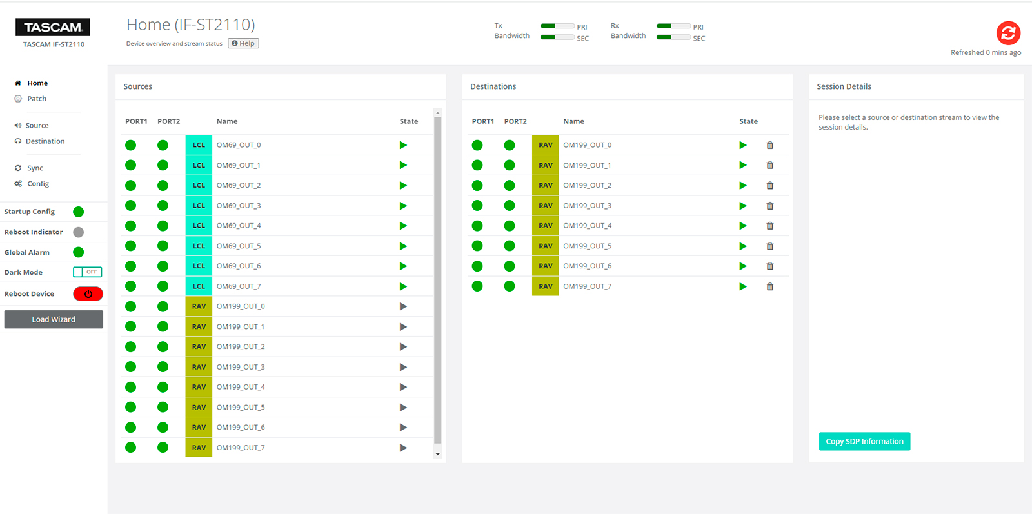Click Global Alarm green indicator
This screenshot has height=514, width=1032.
pyautogui.click(x=79, y=252)
